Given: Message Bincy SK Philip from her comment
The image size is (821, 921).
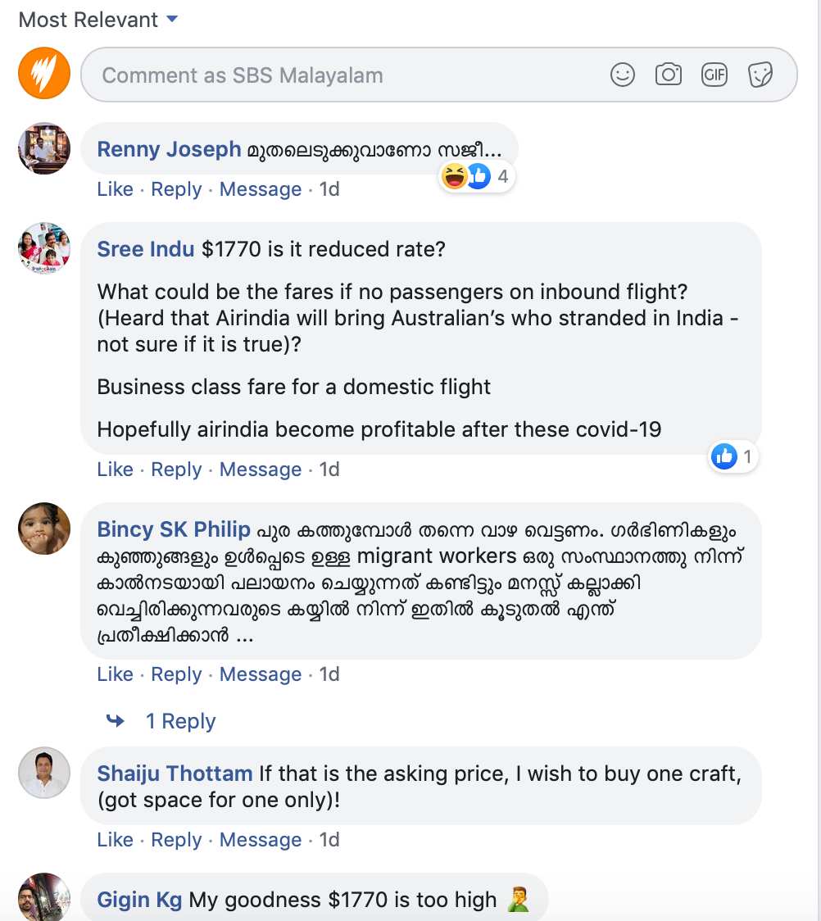Looking at the screenshot, I should pos(260,674).
